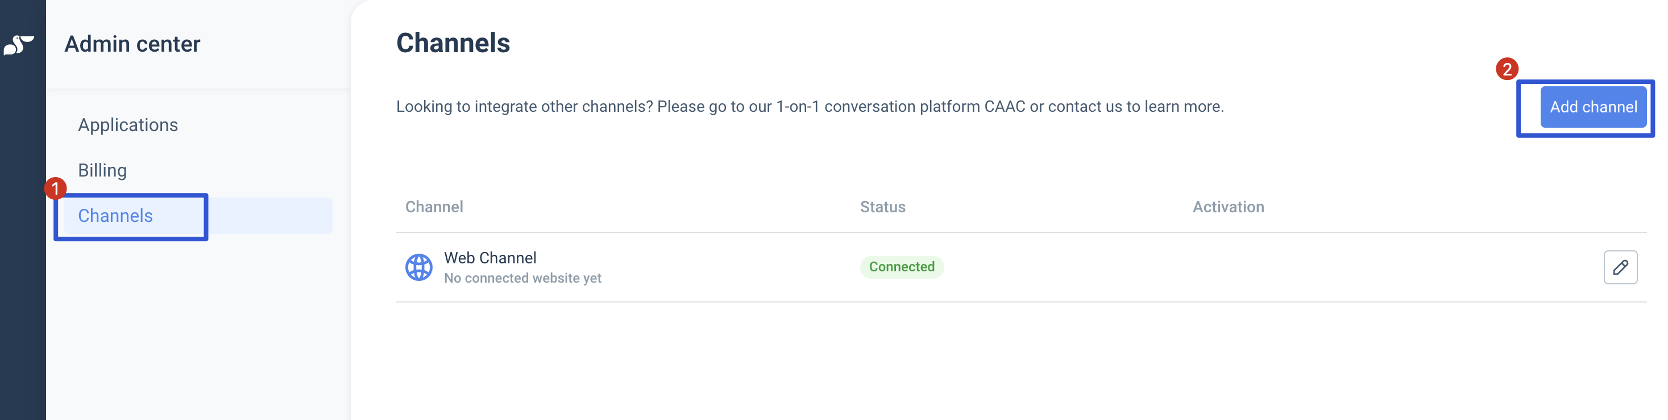This screenshot has width=1668, height=420.
Task: Click the Activation column header
Action: pyautogui.click(x=1229, y=207)
